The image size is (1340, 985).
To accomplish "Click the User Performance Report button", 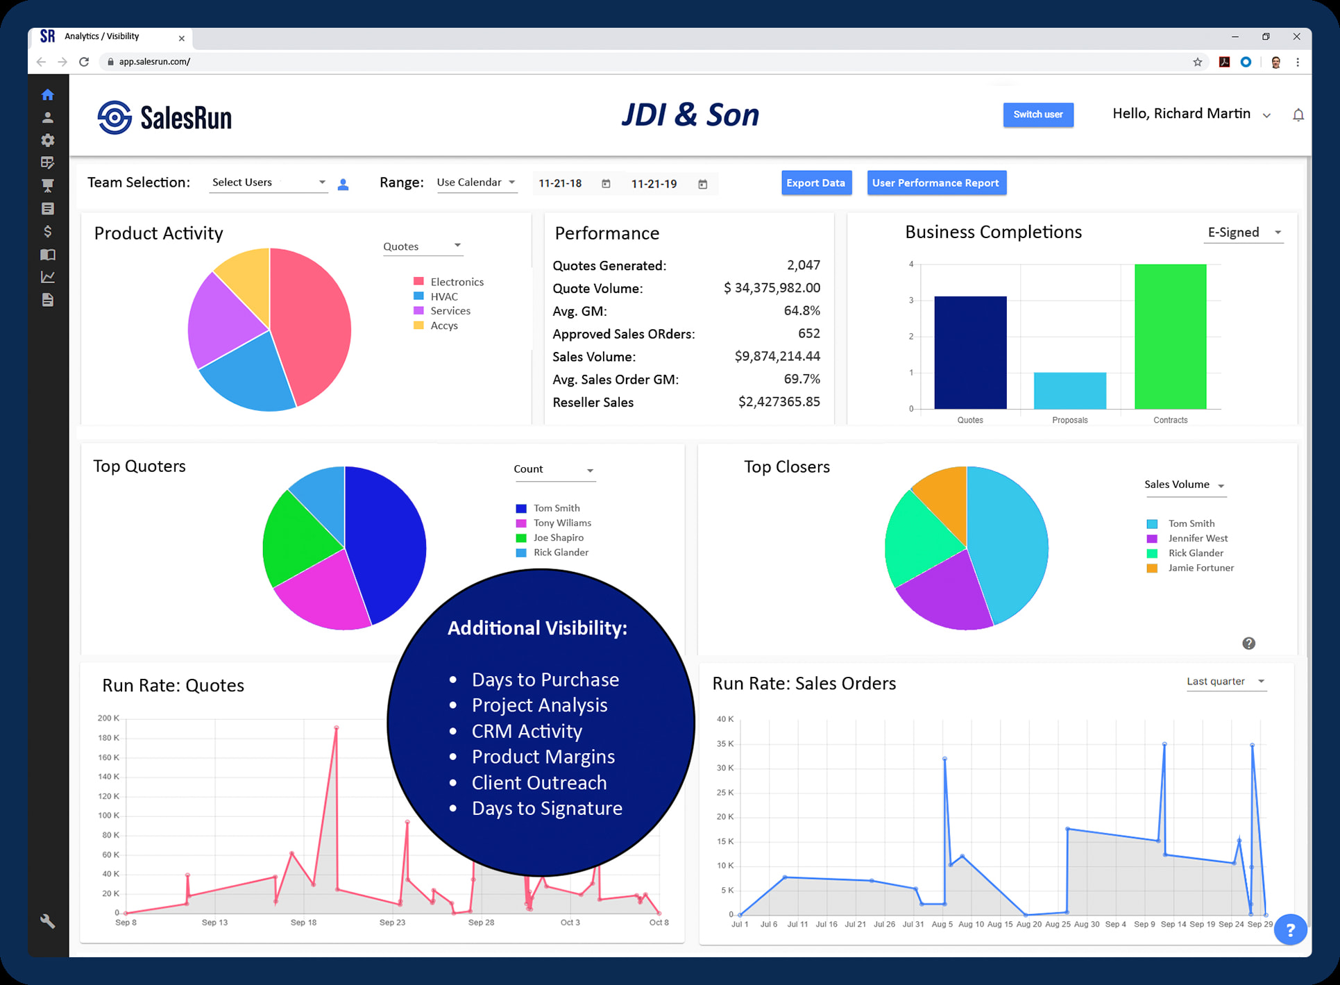I will click(935, 183).
